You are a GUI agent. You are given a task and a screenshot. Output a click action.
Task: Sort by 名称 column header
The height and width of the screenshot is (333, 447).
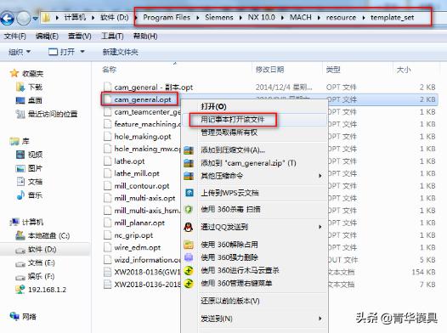109,70
